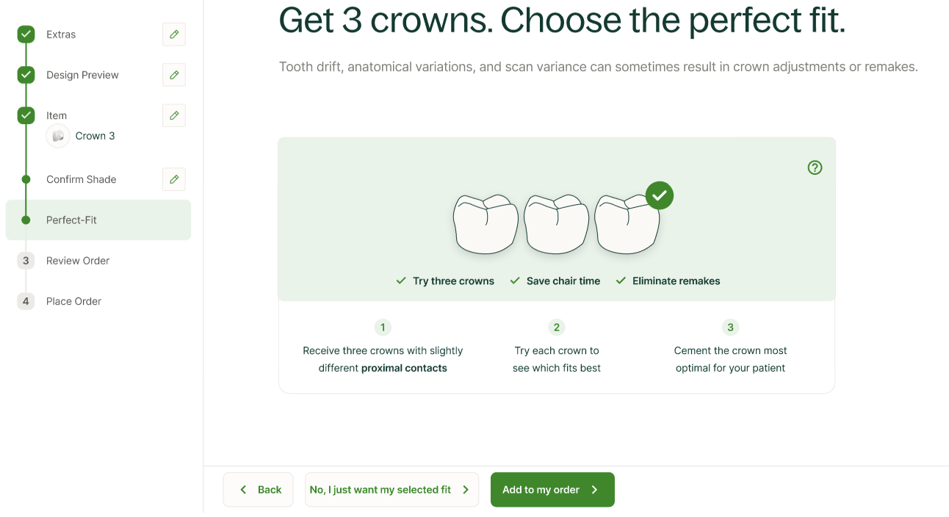
Task: Edit the Item step via pencil icon
Action: coord(174,115)
